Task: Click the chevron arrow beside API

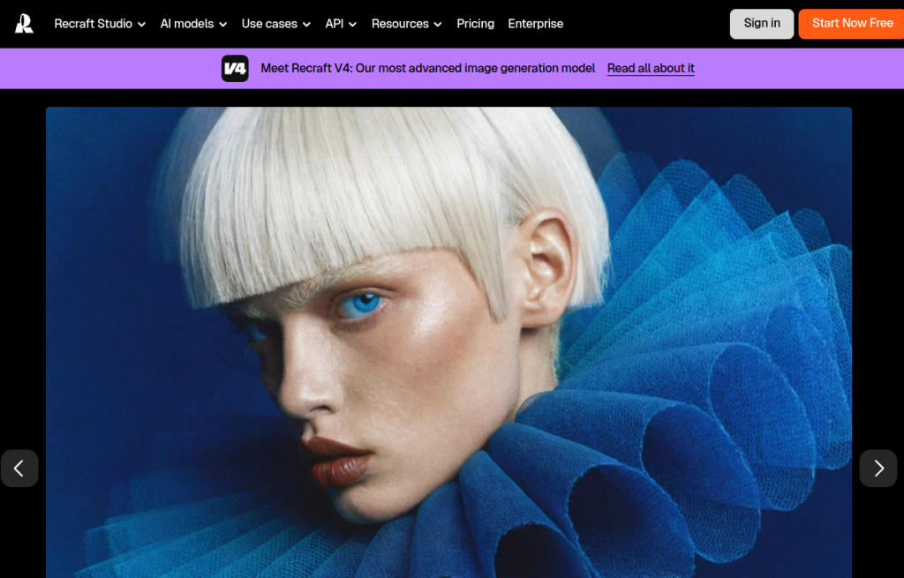Action: point(353,25)
